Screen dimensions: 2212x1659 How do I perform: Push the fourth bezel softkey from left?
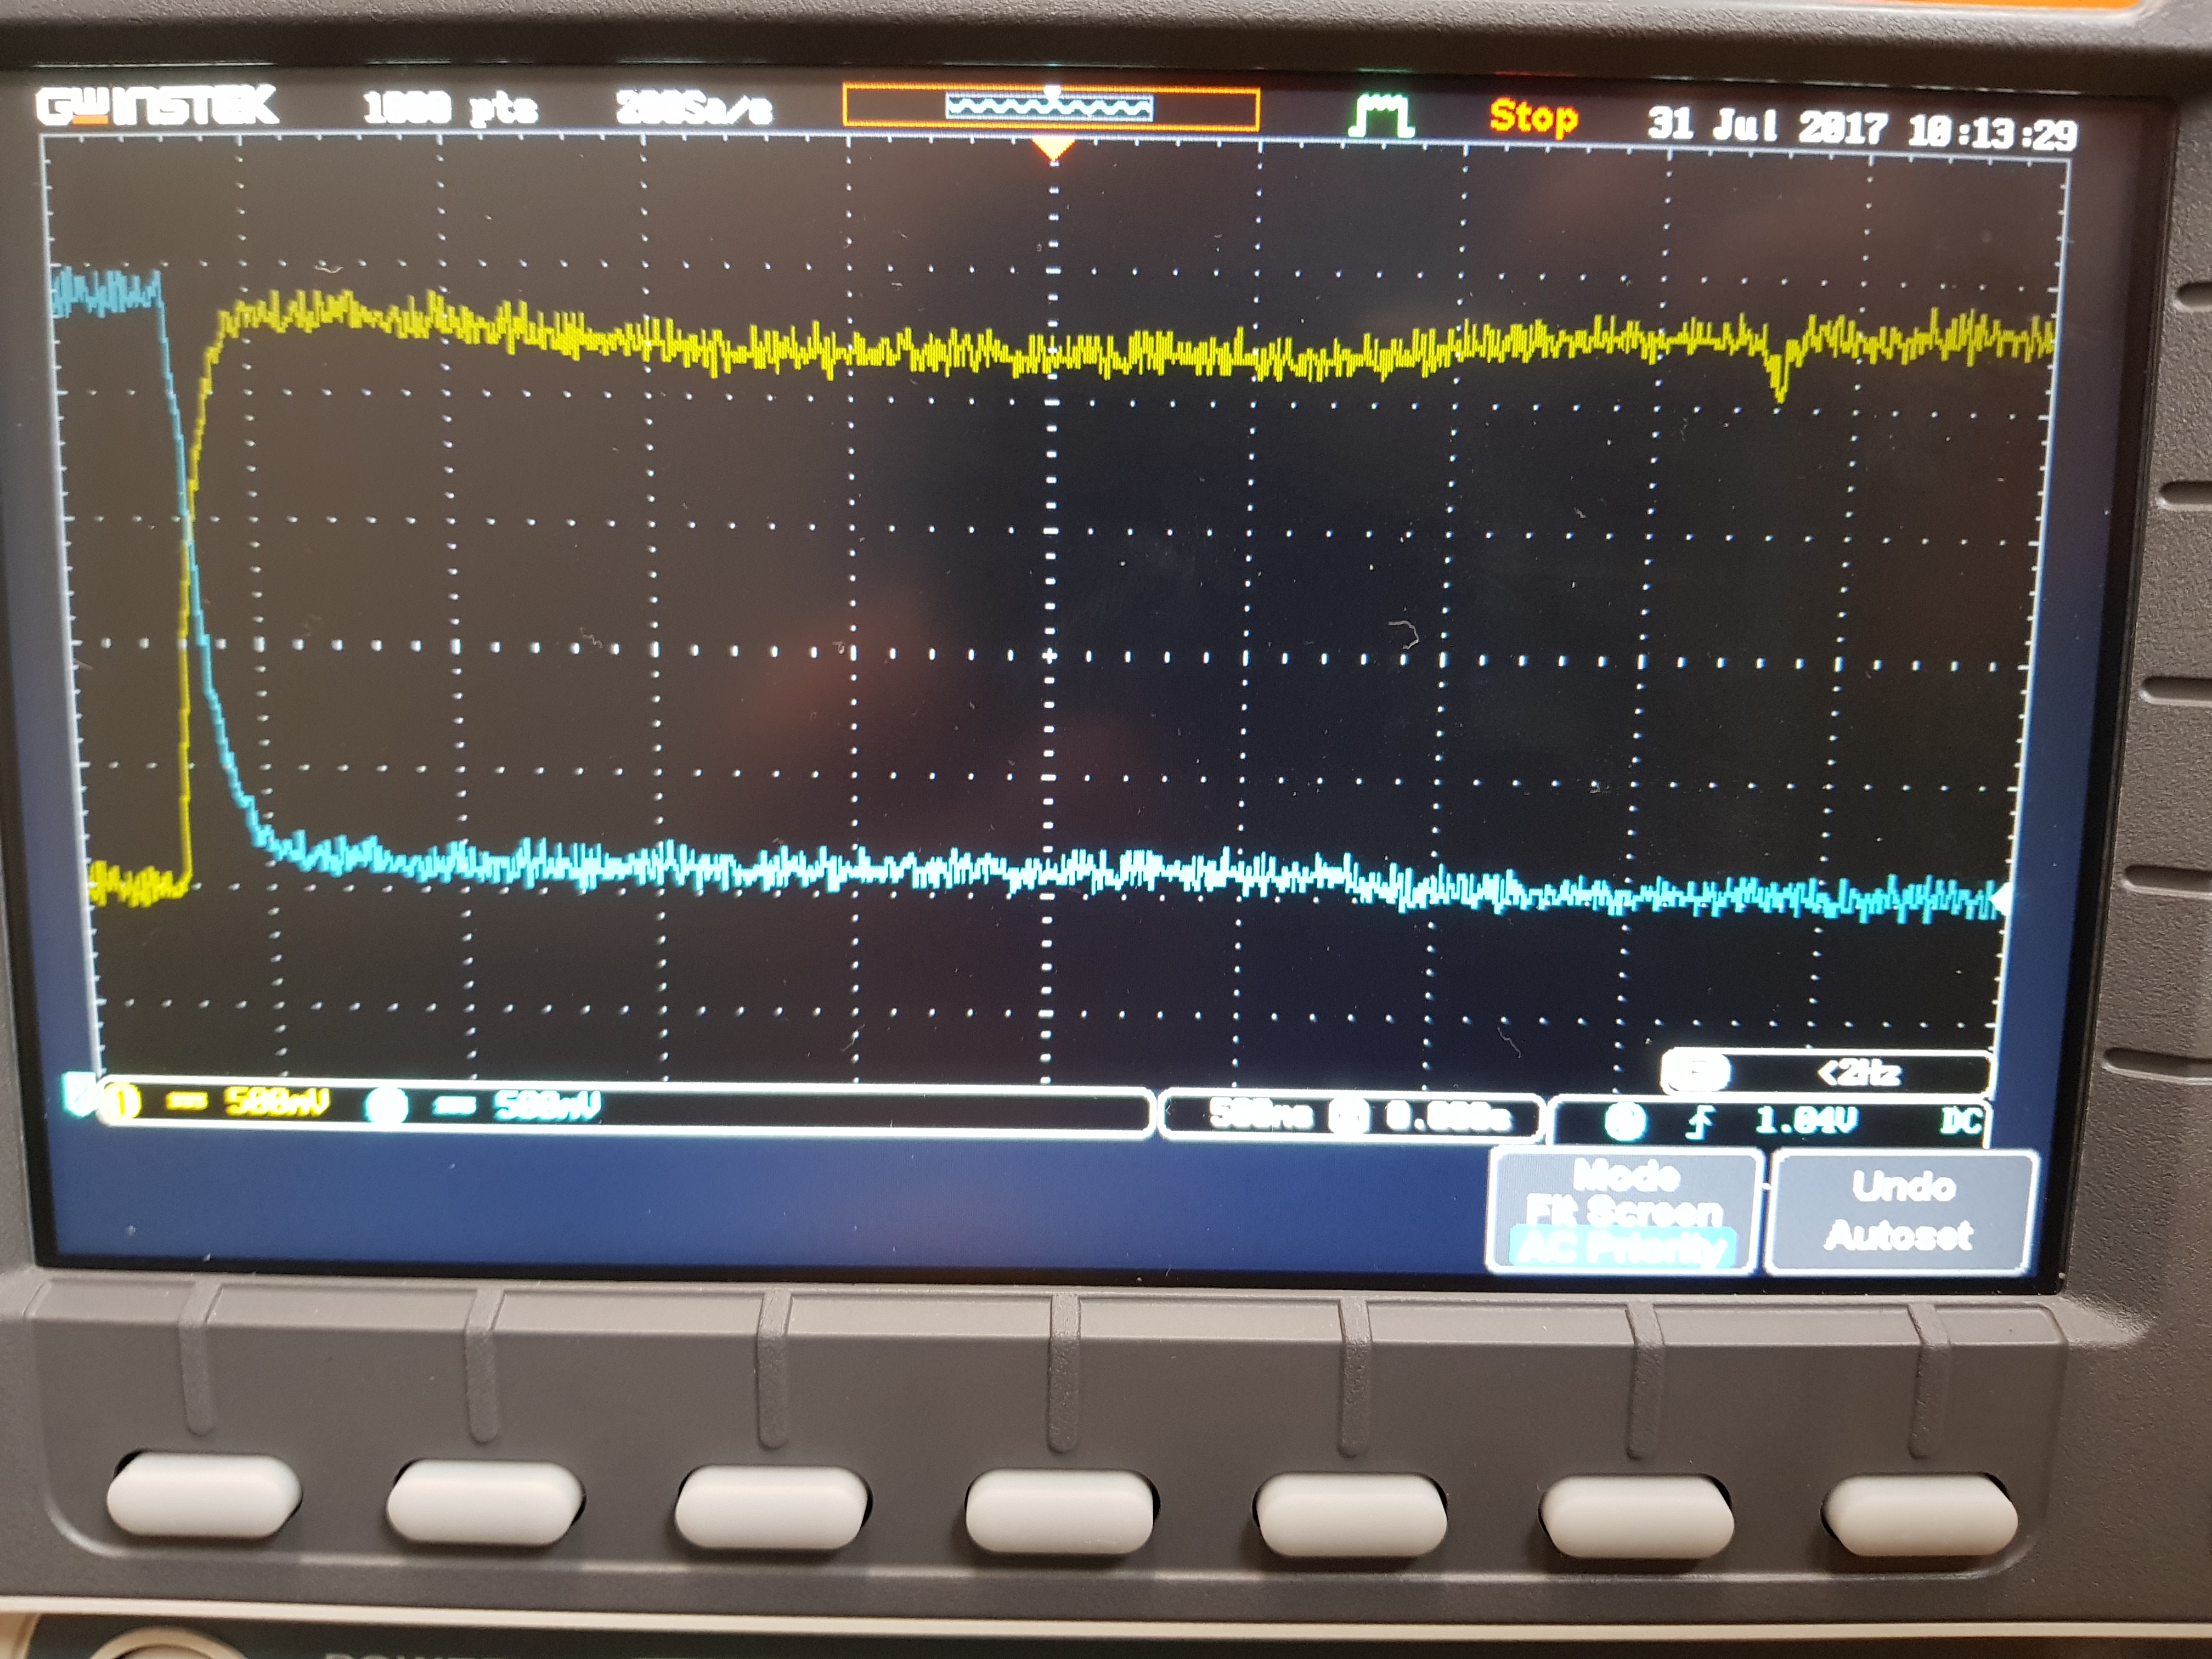(x=1060, y=1513)
